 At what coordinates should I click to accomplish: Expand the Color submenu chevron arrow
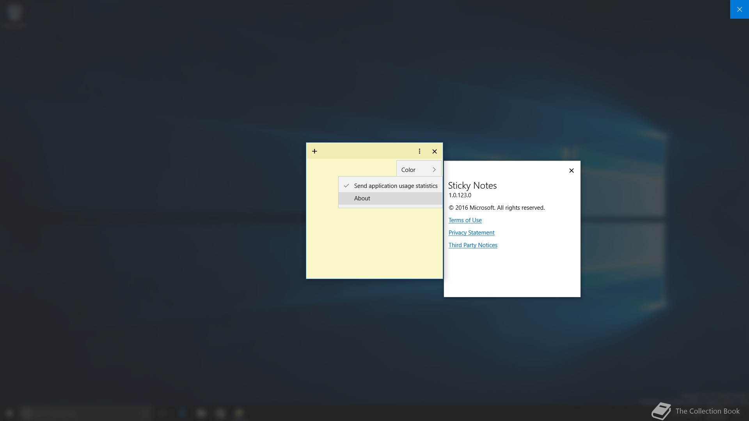(434, 170)
